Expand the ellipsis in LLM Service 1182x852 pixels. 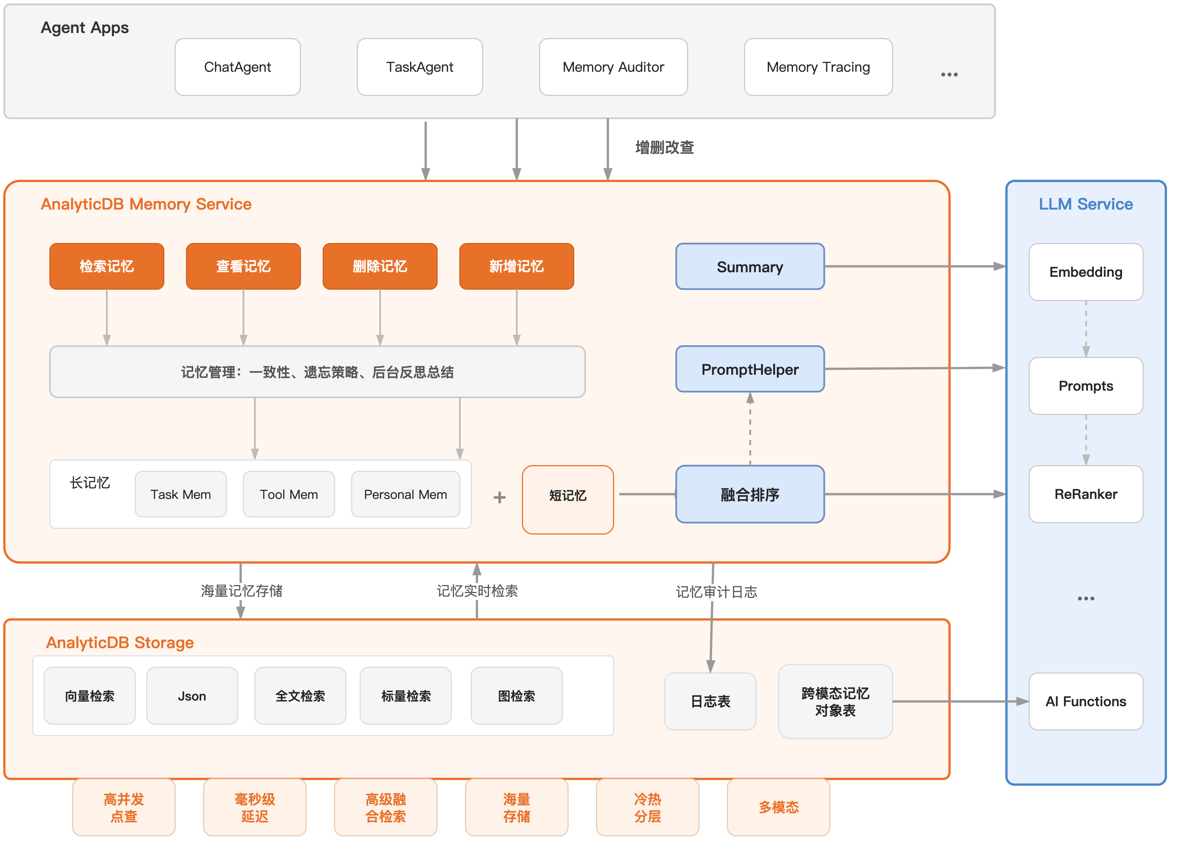pos(1086,598)
